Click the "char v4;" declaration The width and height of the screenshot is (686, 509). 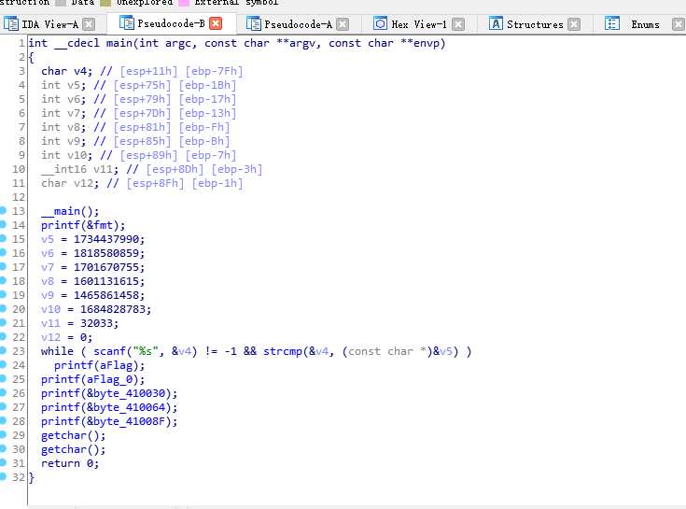[66, 71]
